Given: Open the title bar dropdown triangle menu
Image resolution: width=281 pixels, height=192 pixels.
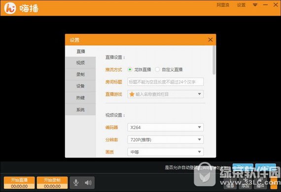Looking at the screenshot, I should [x=255, y=5].
